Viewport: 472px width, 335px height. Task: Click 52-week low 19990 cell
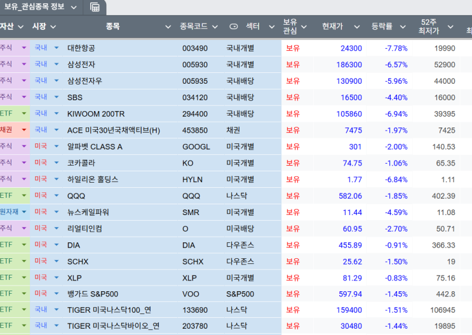(436, 48)
